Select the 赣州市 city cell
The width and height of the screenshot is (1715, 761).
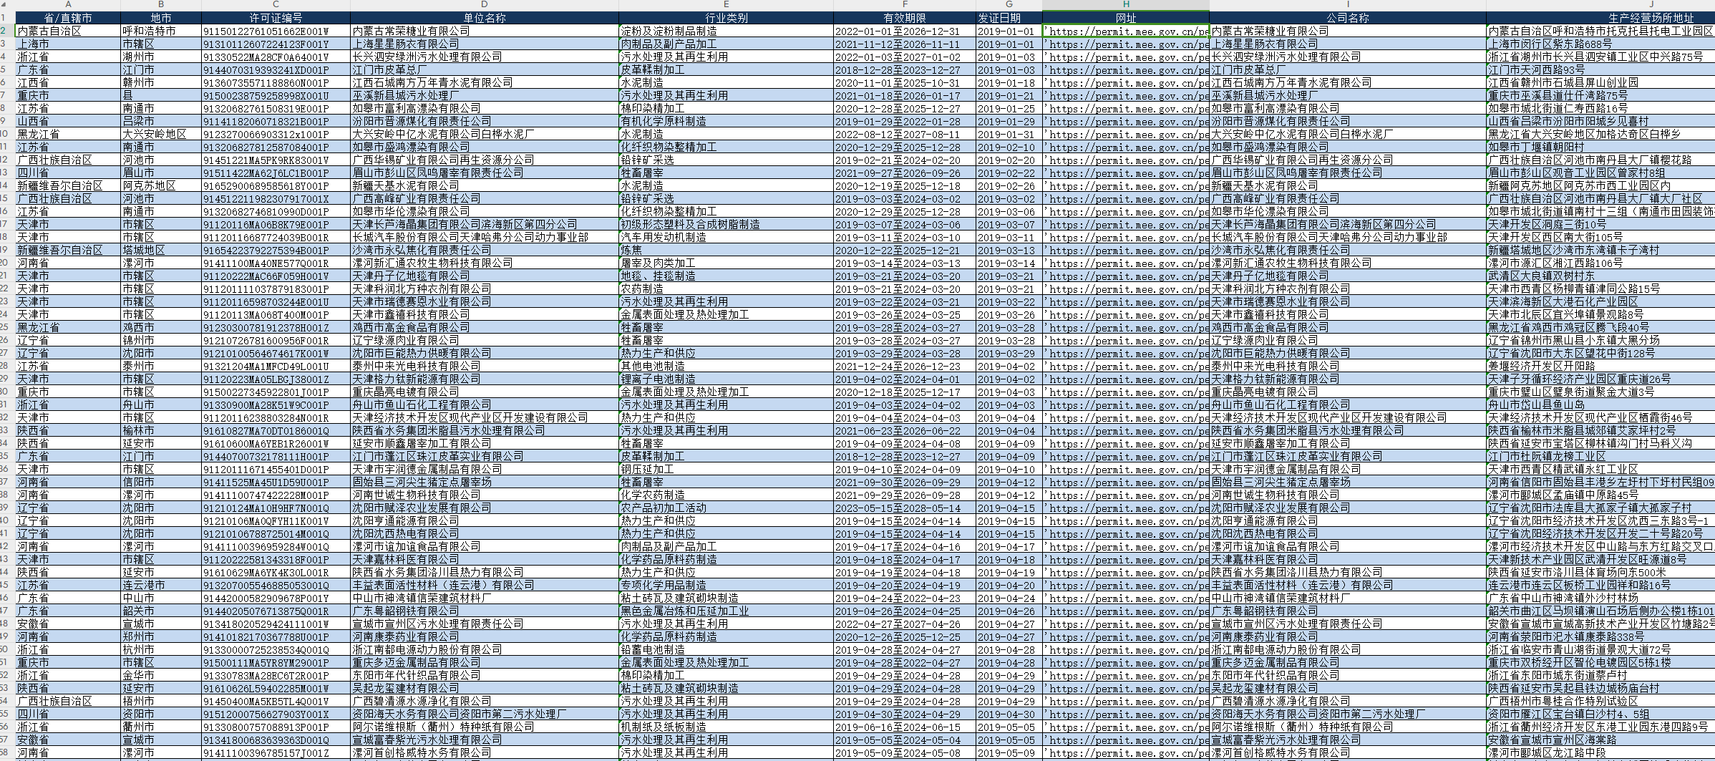(161, 82)
